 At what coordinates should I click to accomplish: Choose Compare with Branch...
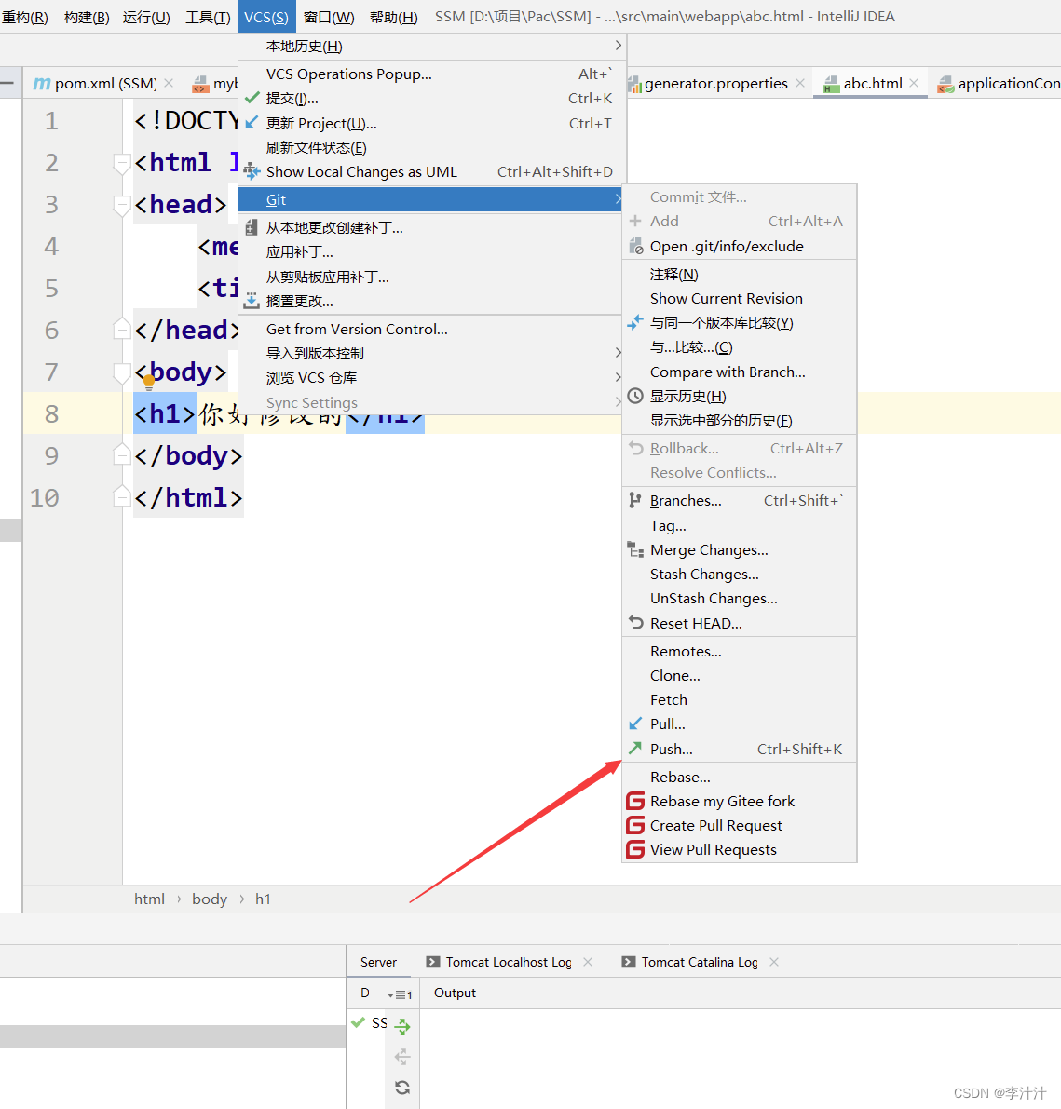740,372
